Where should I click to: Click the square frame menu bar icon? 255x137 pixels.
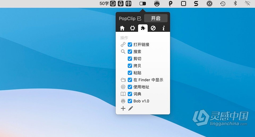coord(184,3)
